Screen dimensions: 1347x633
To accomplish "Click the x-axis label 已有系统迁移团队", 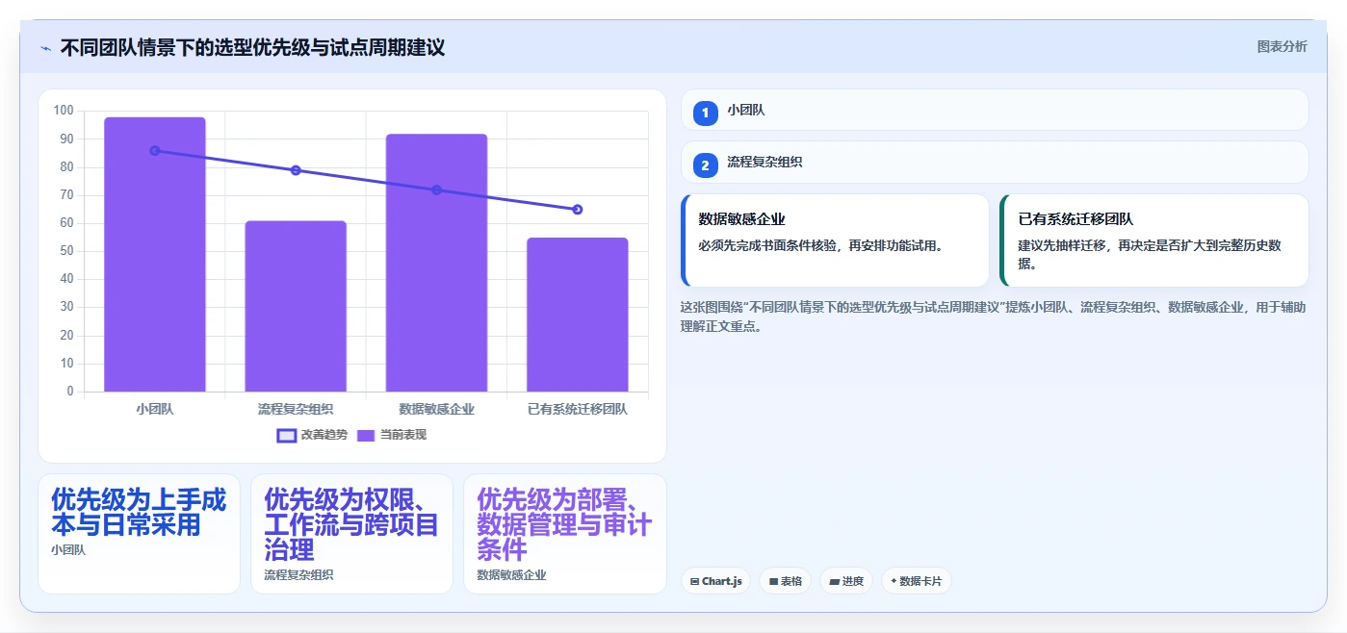I will (x=578, y=409).
